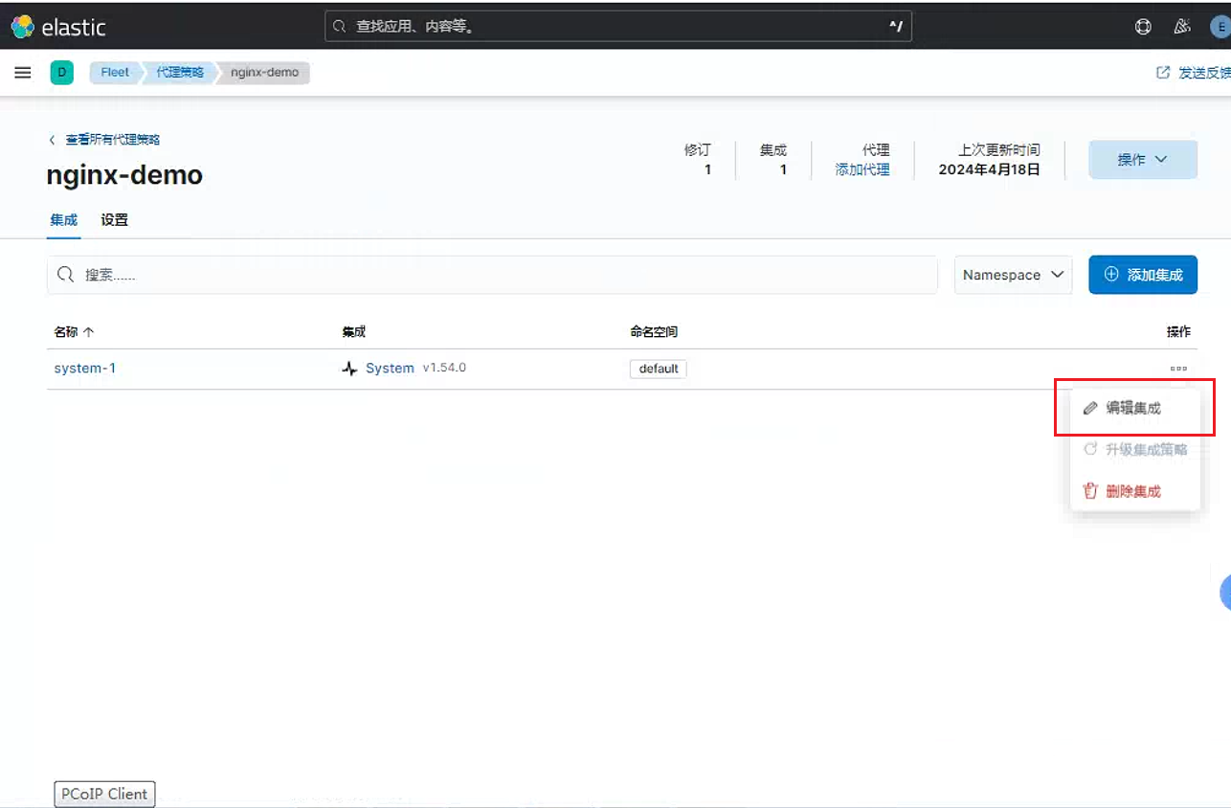Click the global search bar at top
Image resolution: width=1231 pixels, height=808 pixels.
[x=618, y=27]
